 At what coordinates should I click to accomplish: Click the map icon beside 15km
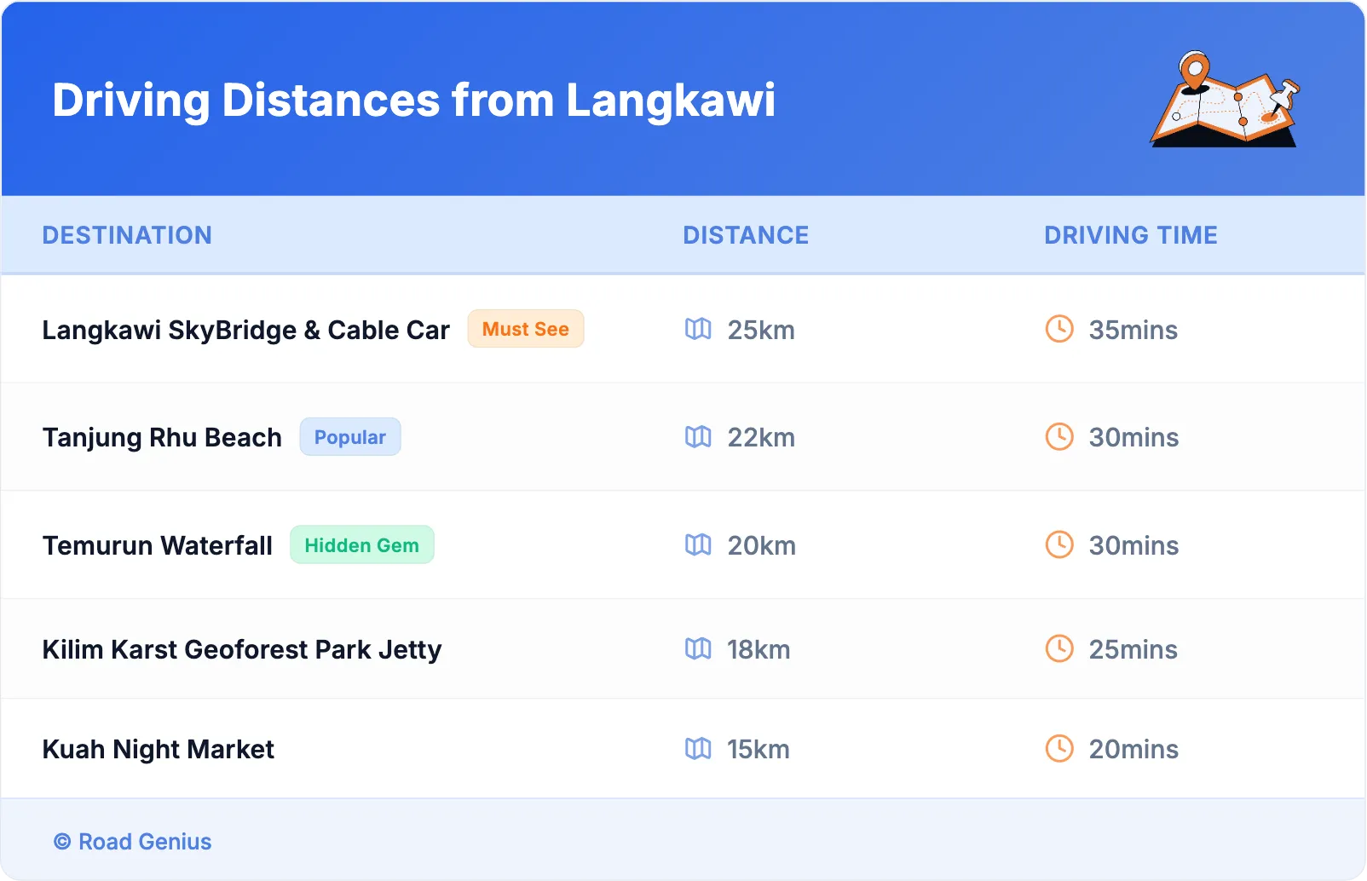[698, 749]
